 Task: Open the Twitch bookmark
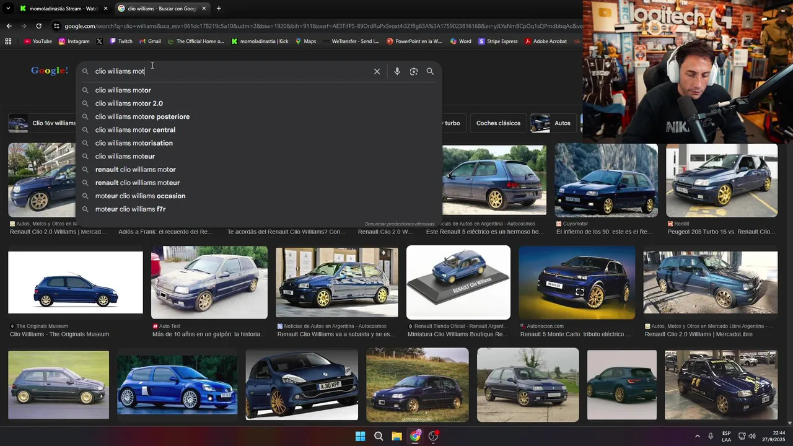click(121, 42)
